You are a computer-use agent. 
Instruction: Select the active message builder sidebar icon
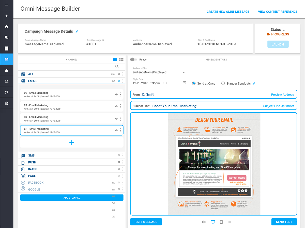[7, 59]
